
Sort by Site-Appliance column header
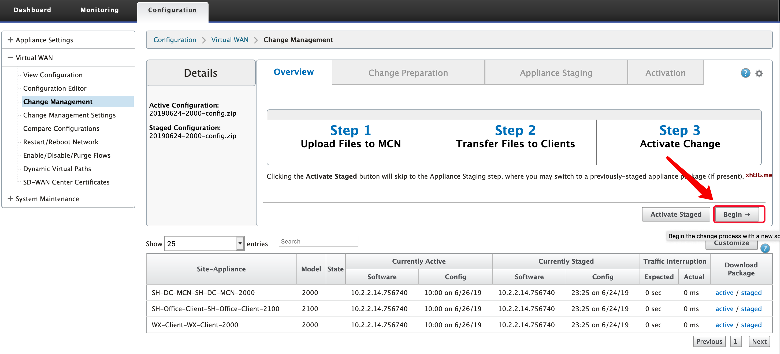coord(221,269)
